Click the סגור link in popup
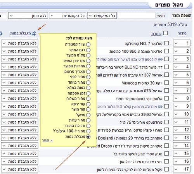The width and height of the screenshot is (194, 174). [45, 140]
